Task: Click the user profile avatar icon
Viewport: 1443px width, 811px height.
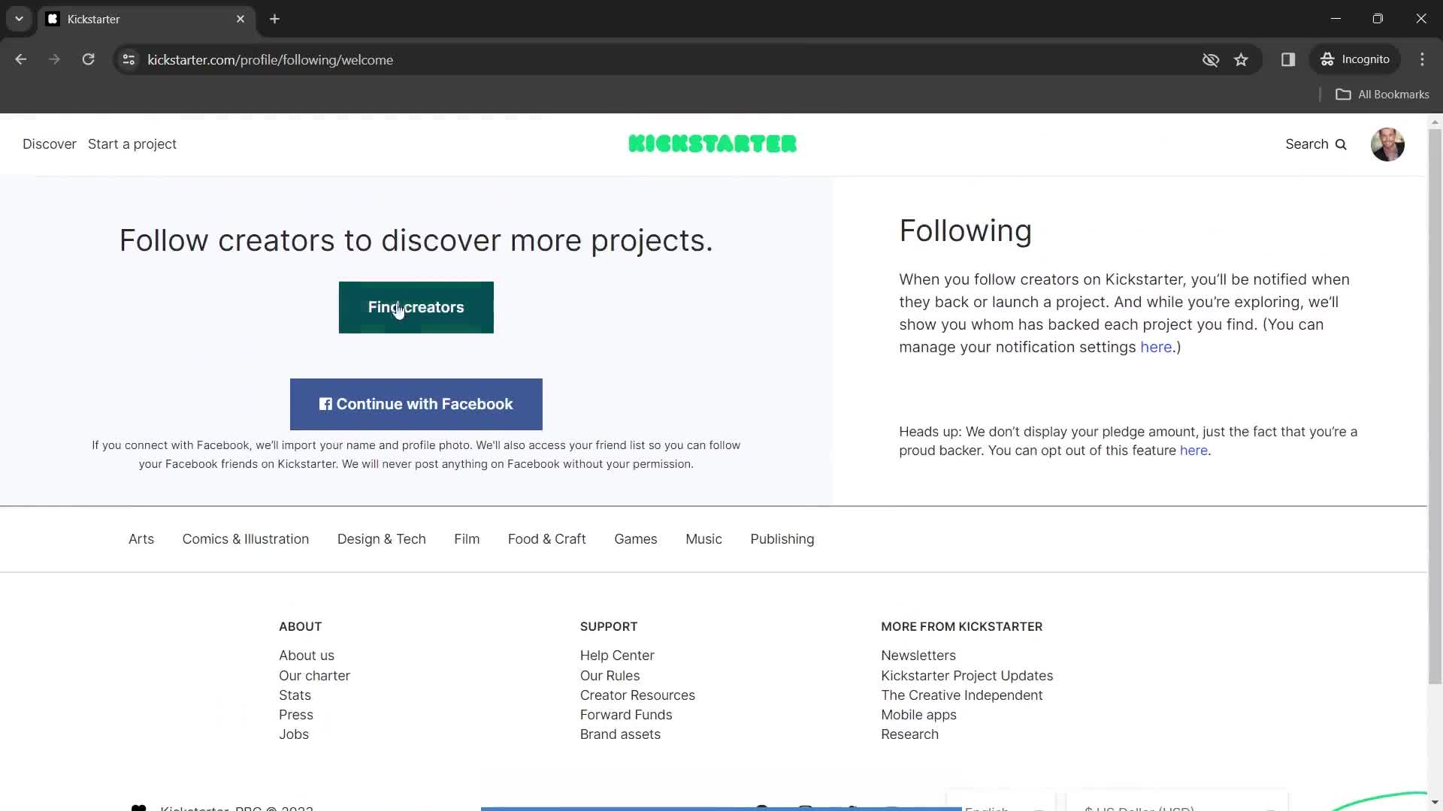Action: (x=1387, y=143)
